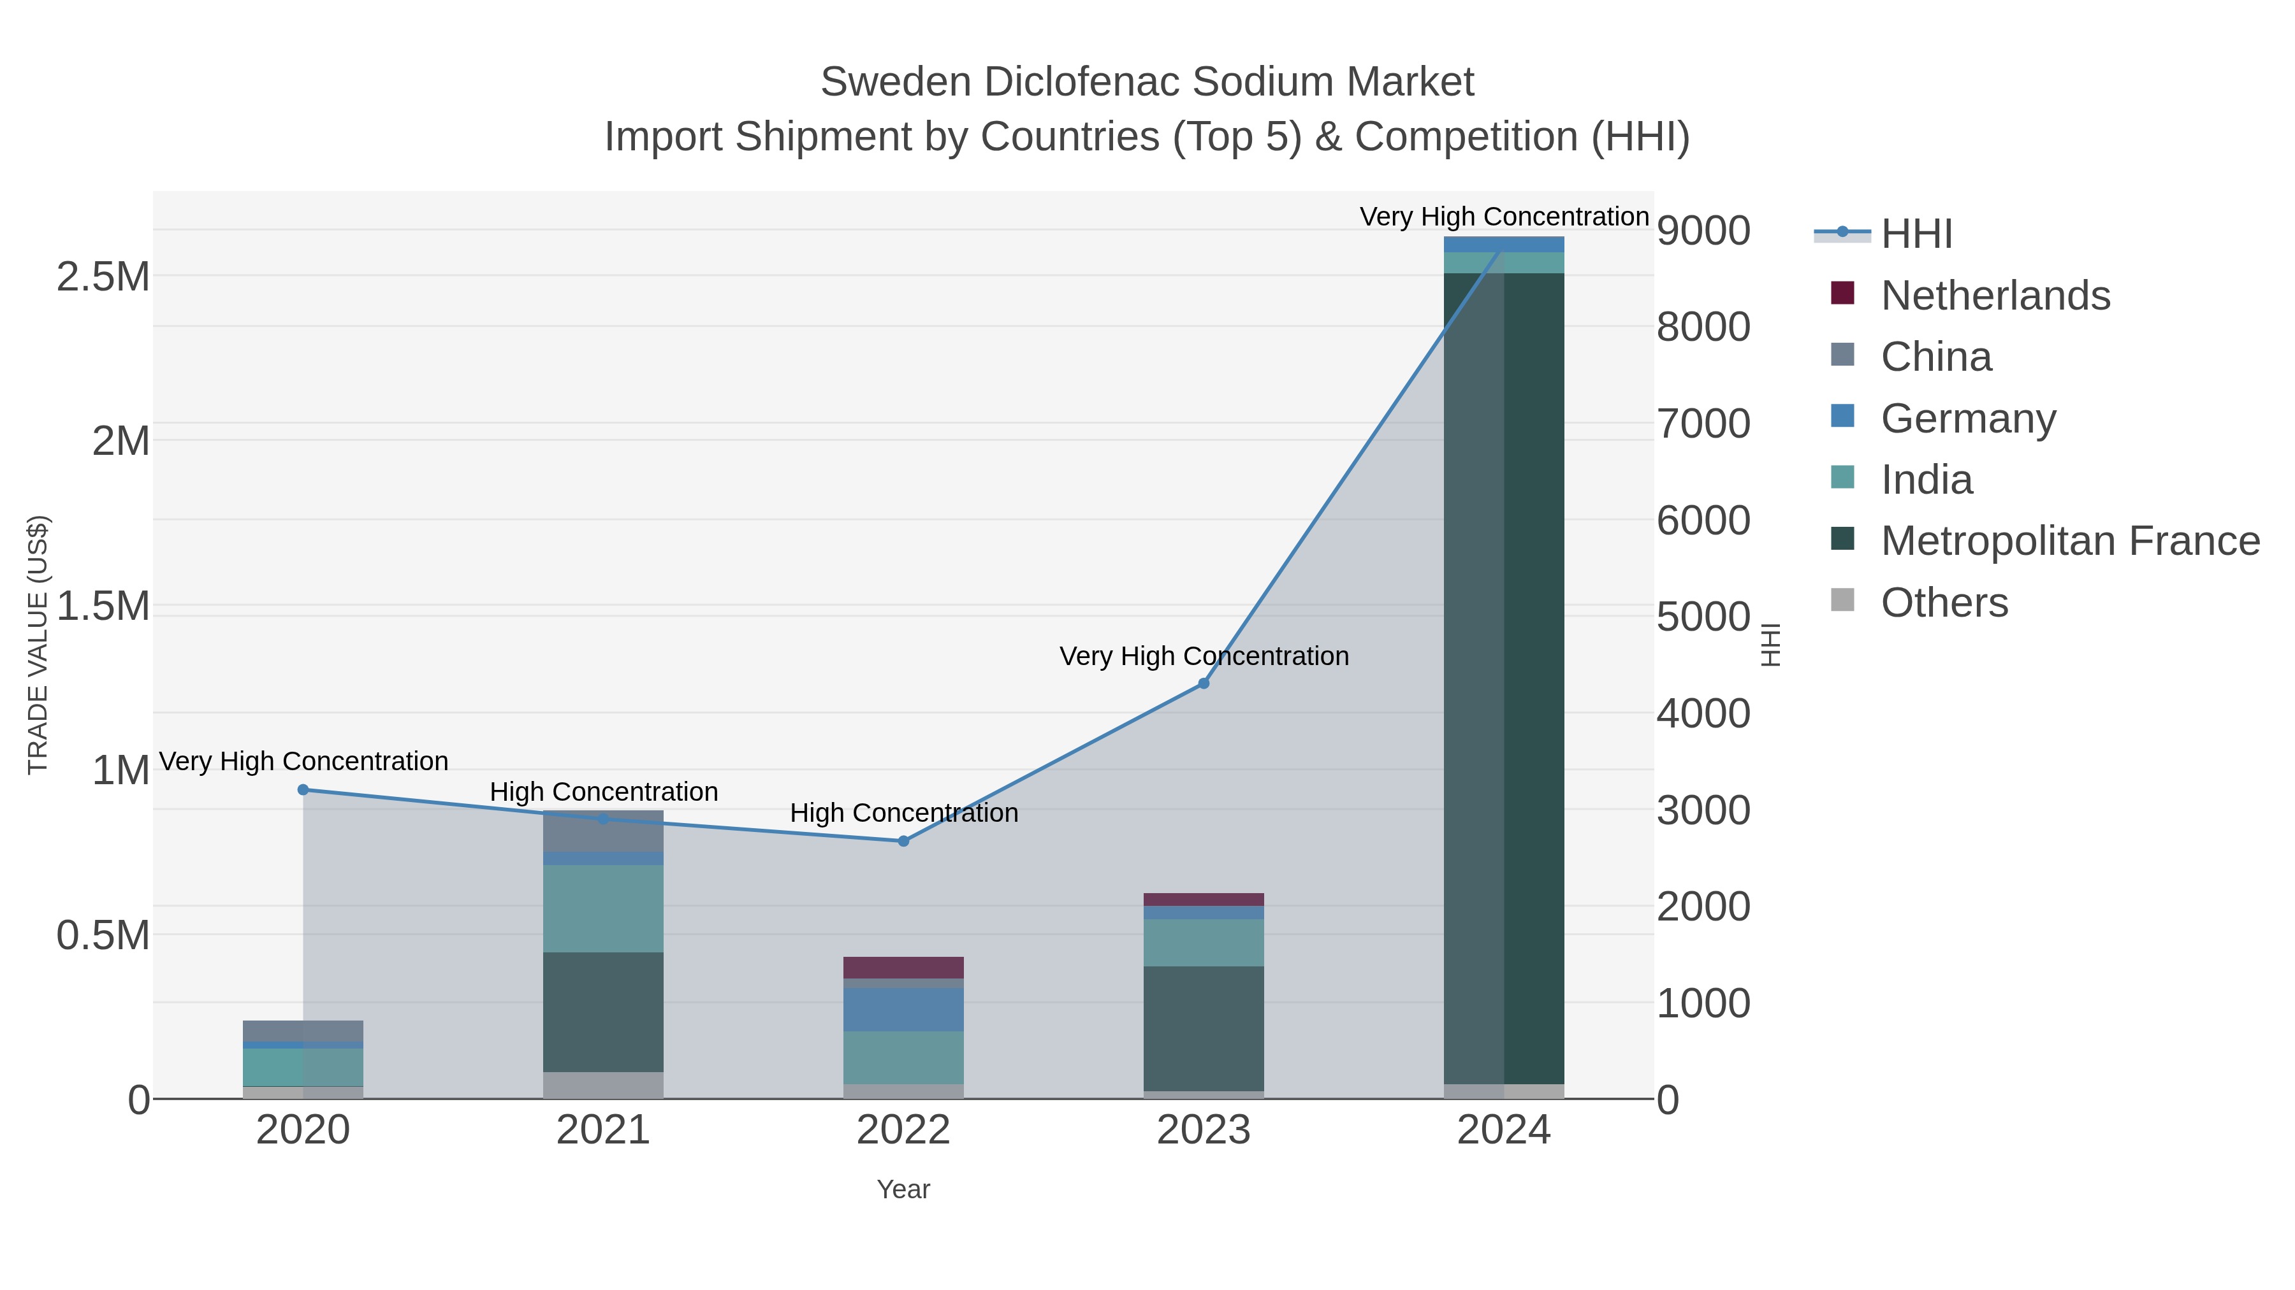Click the 'TRADE VALUE (US$)' axis title
The height and width of the screenshot is (1290, 2295).
click(38, 645)
